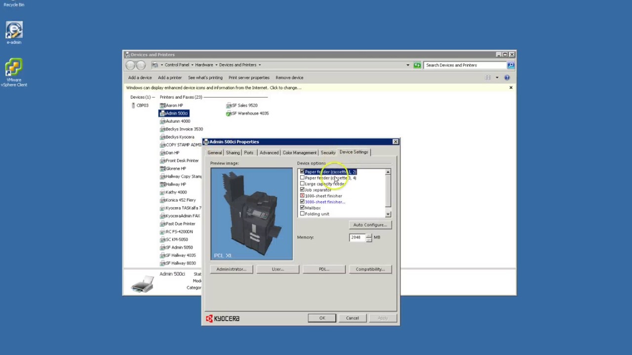Switch to the Ports tab

[248, 153]
